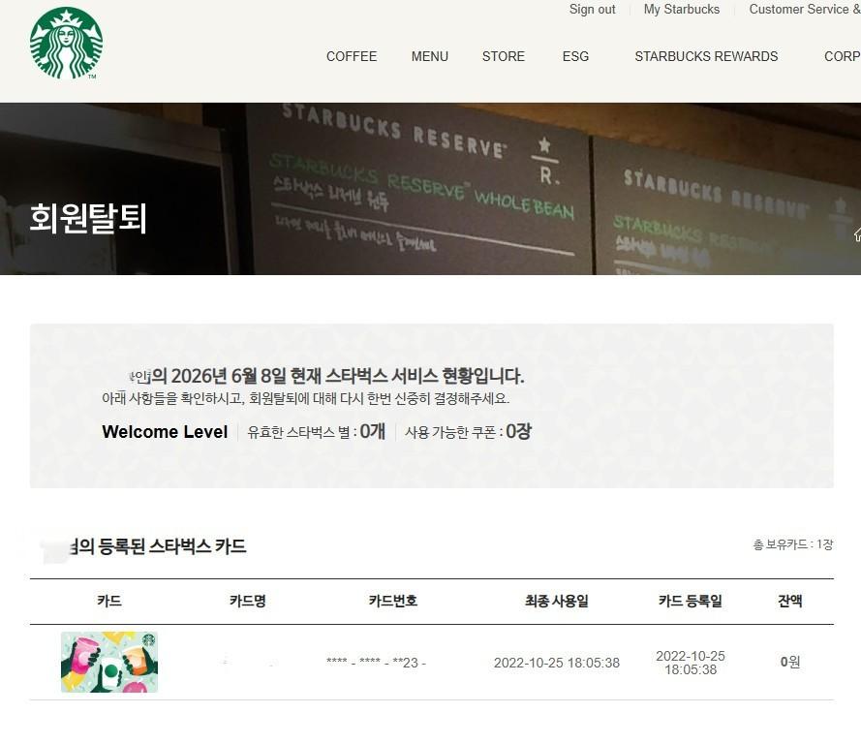Open the ESG navigation item

[575, 56]
